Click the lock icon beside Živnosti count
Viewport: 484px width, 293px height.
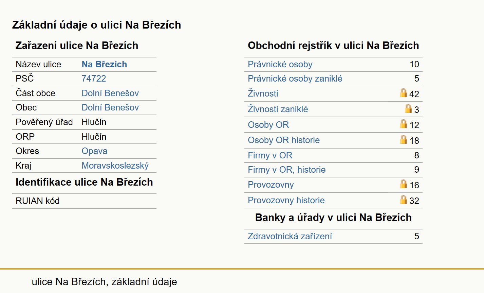(x=403, y=93)
